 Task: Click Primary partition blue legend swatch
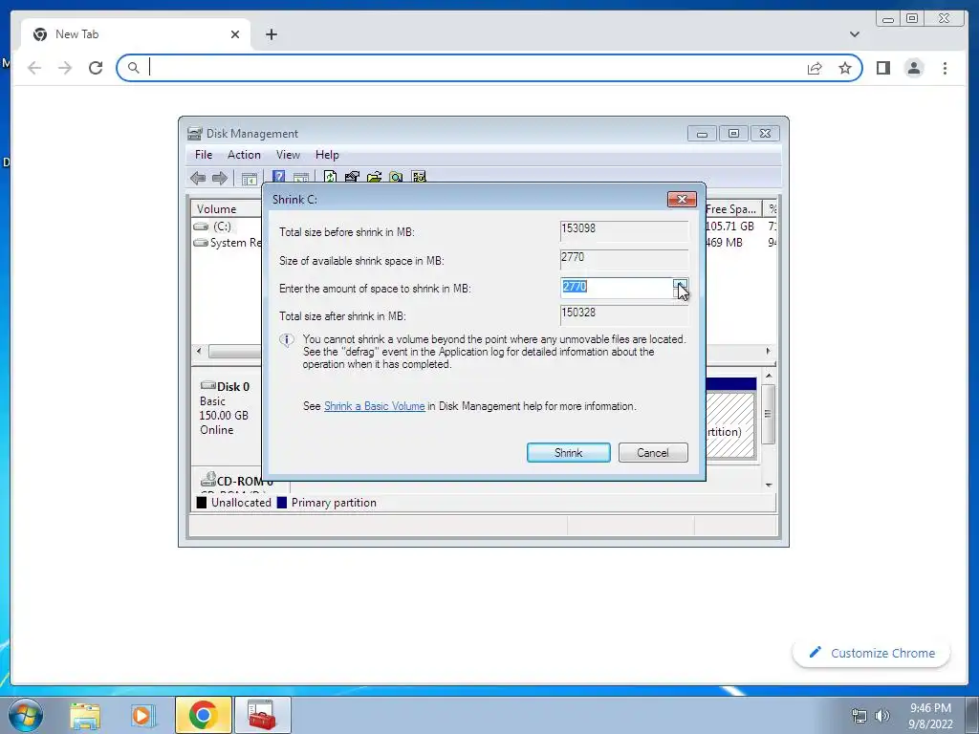click(282, 503)
